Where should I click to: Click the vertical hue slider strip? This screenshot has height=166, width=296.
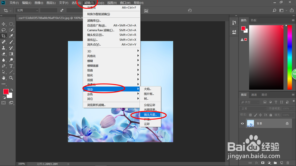289,57
